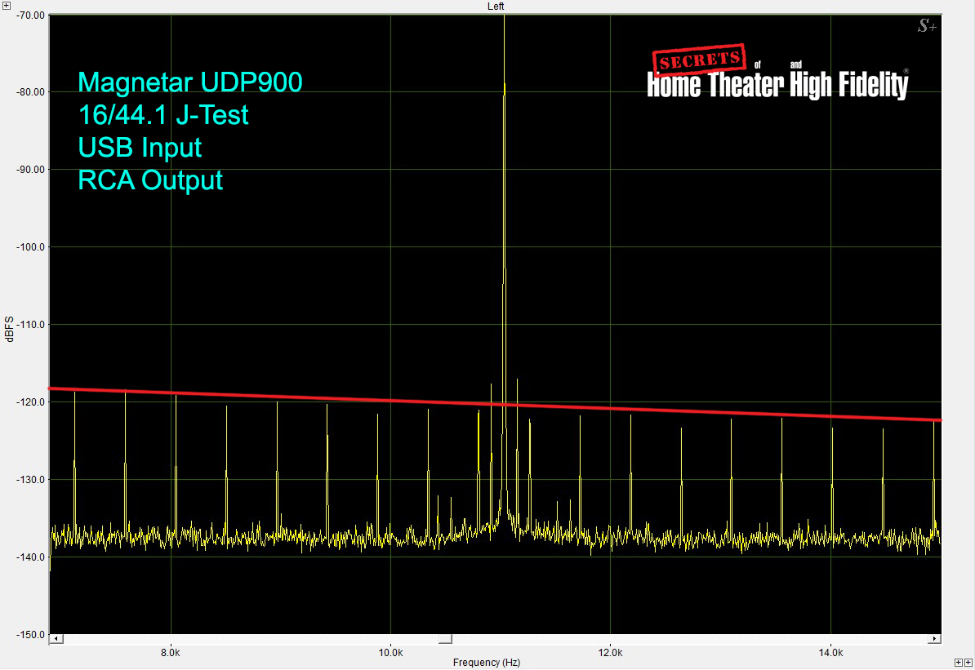Click the "Frequency (Hz)" axis label

(486, 663)
